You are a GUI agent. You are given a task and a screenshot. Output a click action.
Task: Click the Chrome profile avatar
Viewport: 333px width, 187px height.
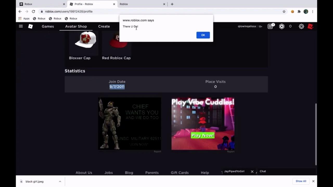click(306, 11)
